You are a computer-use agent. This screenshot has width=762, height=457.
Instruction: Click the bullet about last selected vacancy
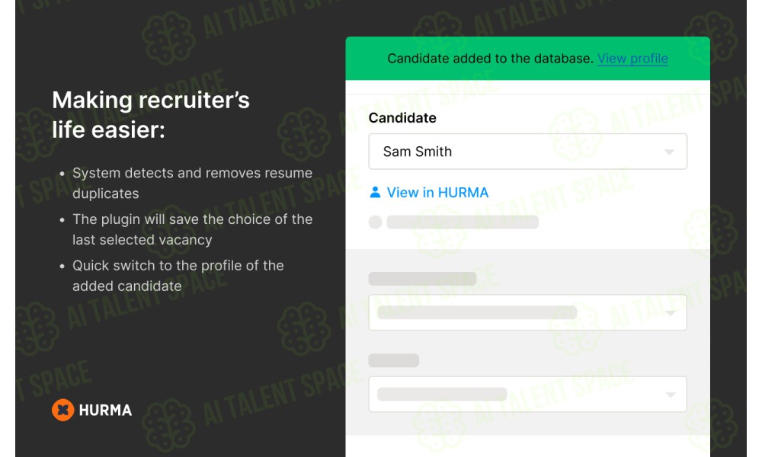[193, 229]
